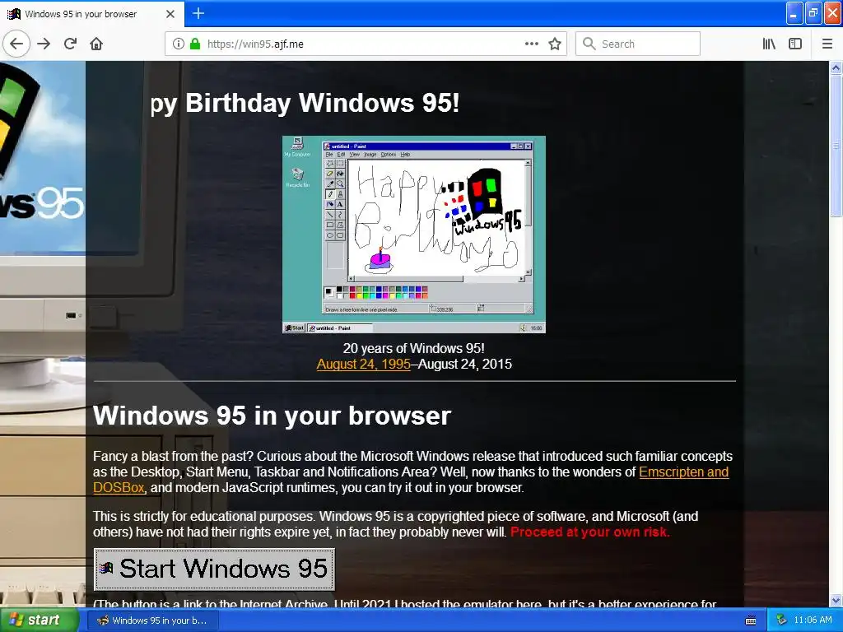Click the Start Windows 95 button
This screenshot has width=843, height=632.
click(214, 569)
